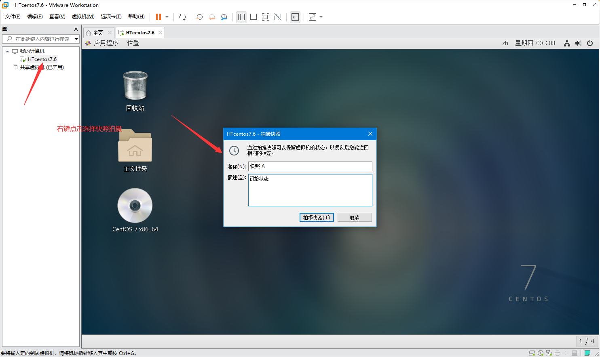600x357 pixels.
Task: Click the 取消 button in snapshot dialog
Action: pos(355,218)
